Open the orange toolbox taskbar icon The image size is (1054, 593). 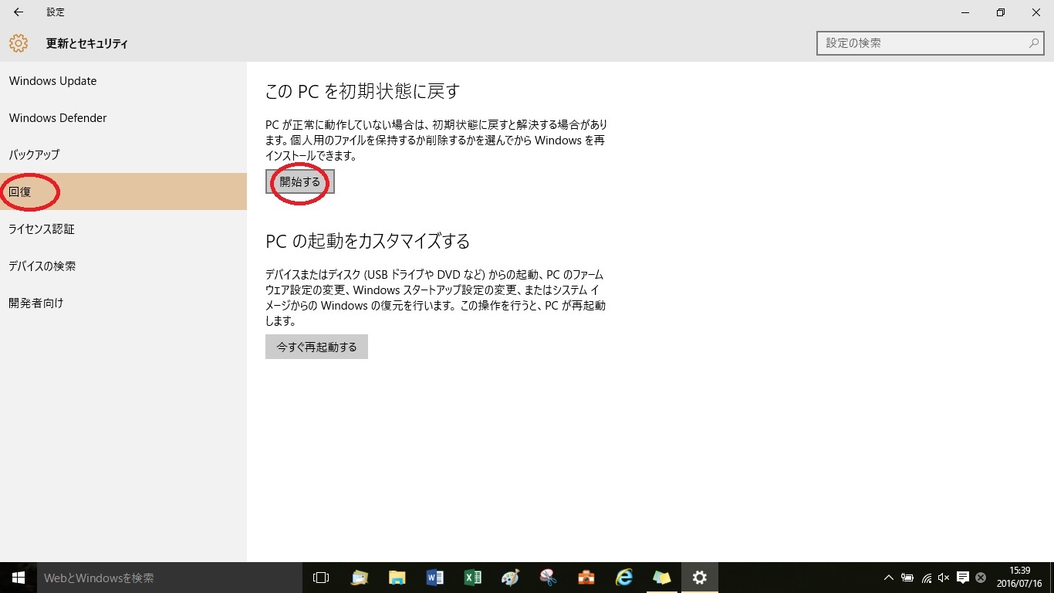click(586, 578)
